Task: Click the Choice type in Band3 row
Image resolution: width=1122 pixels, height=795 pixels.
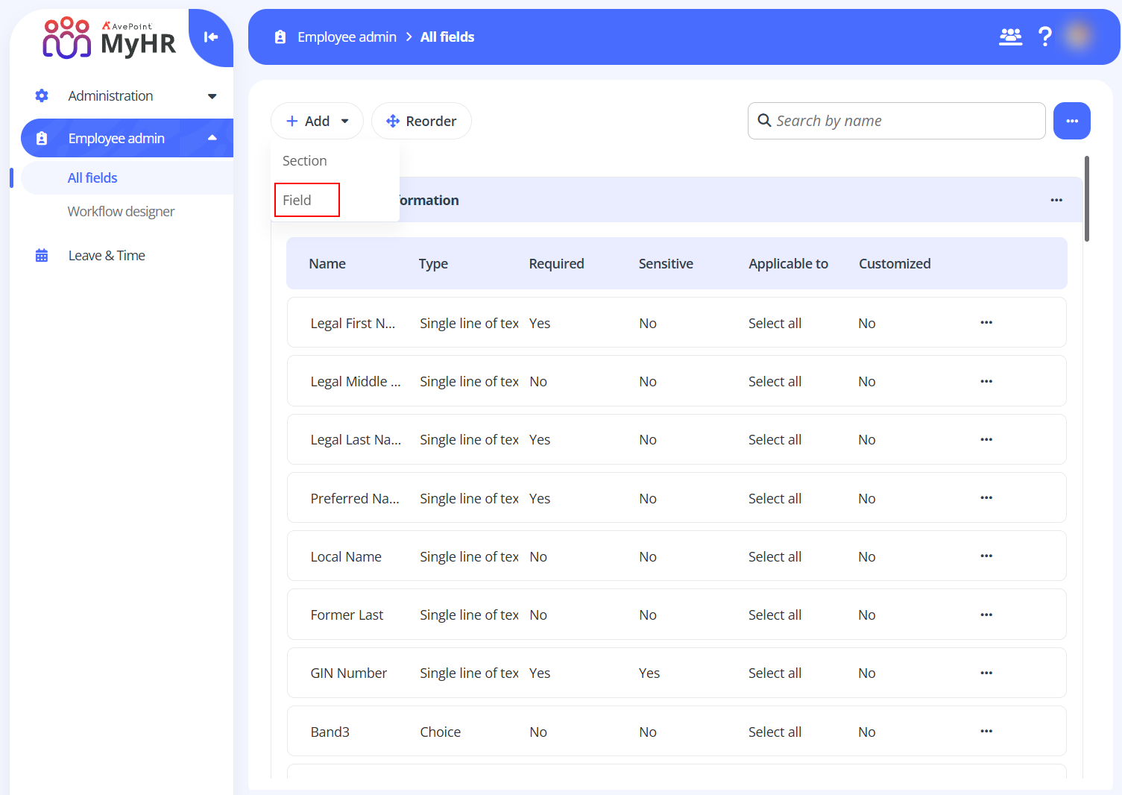Action: click(x=440, y=732)
